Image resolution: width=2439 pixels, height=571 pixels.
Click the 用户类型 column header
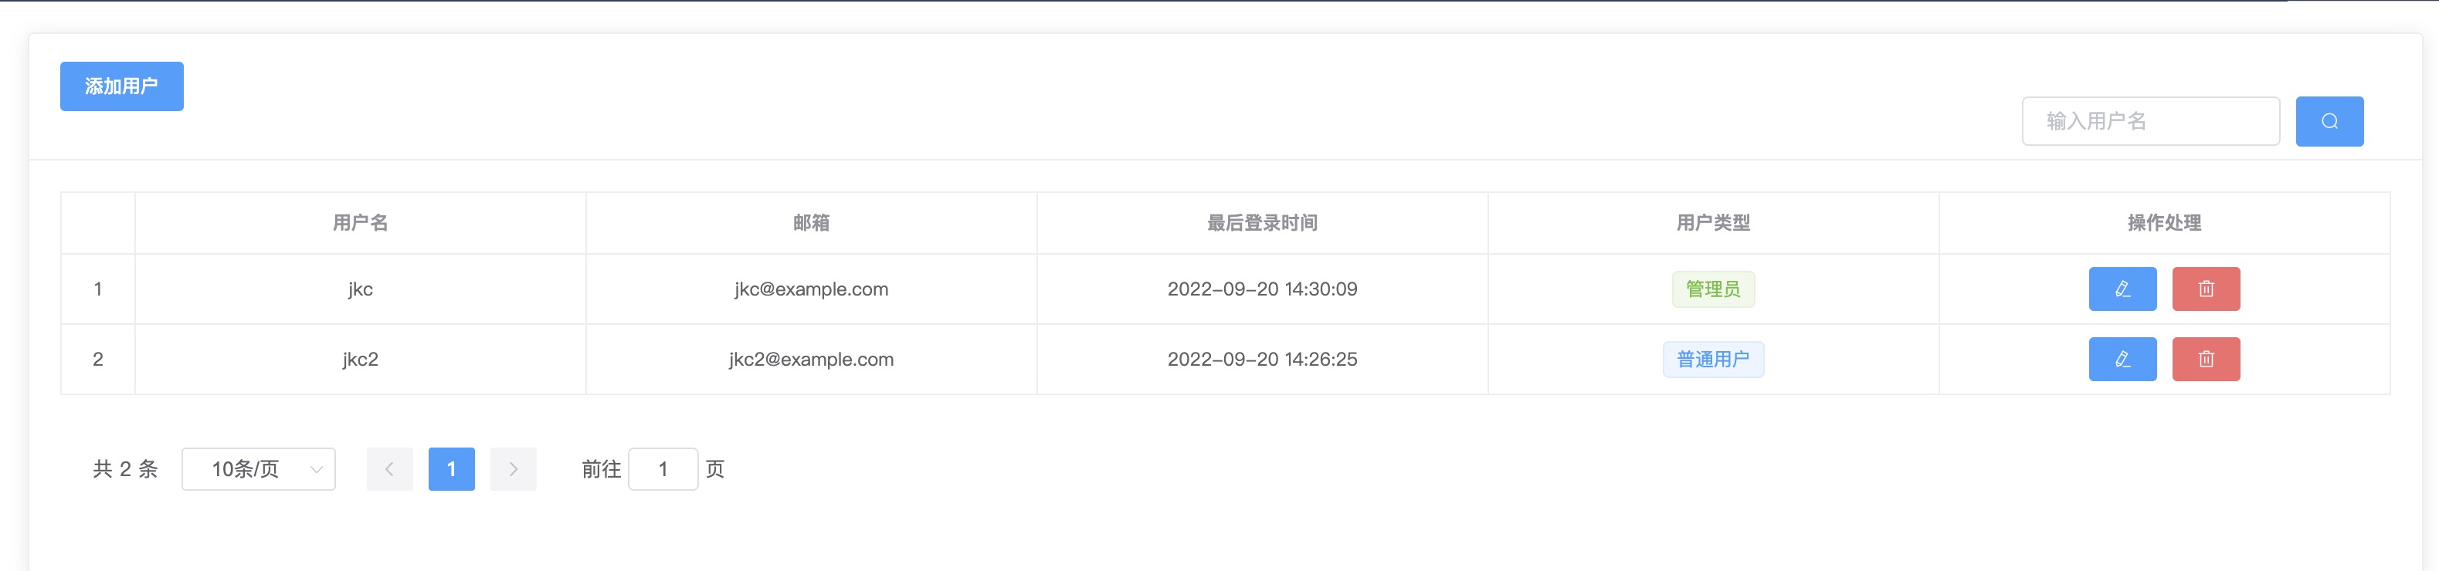1713,223
